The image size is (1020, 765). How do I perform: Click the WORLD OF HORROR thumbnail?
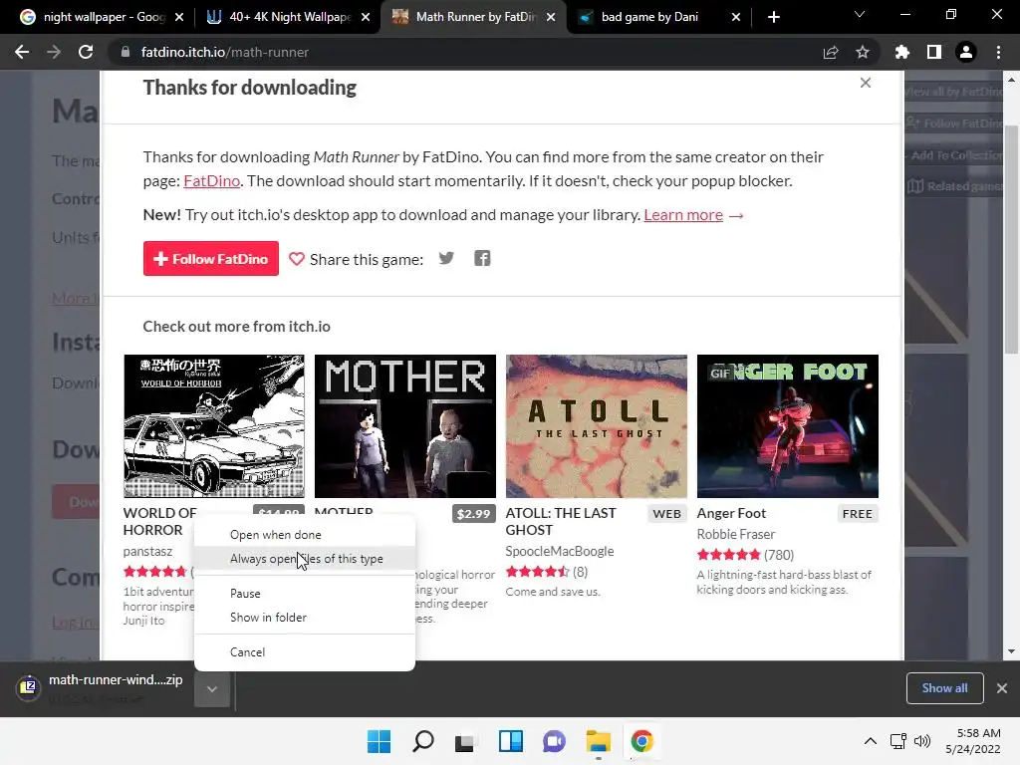coord(214,426)
